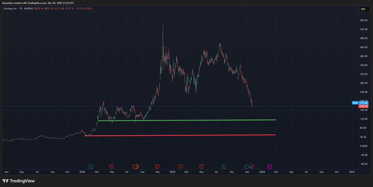Click the 2026 label on time axis
Viewport: 373px width, 187px height.
coord(262,171)
